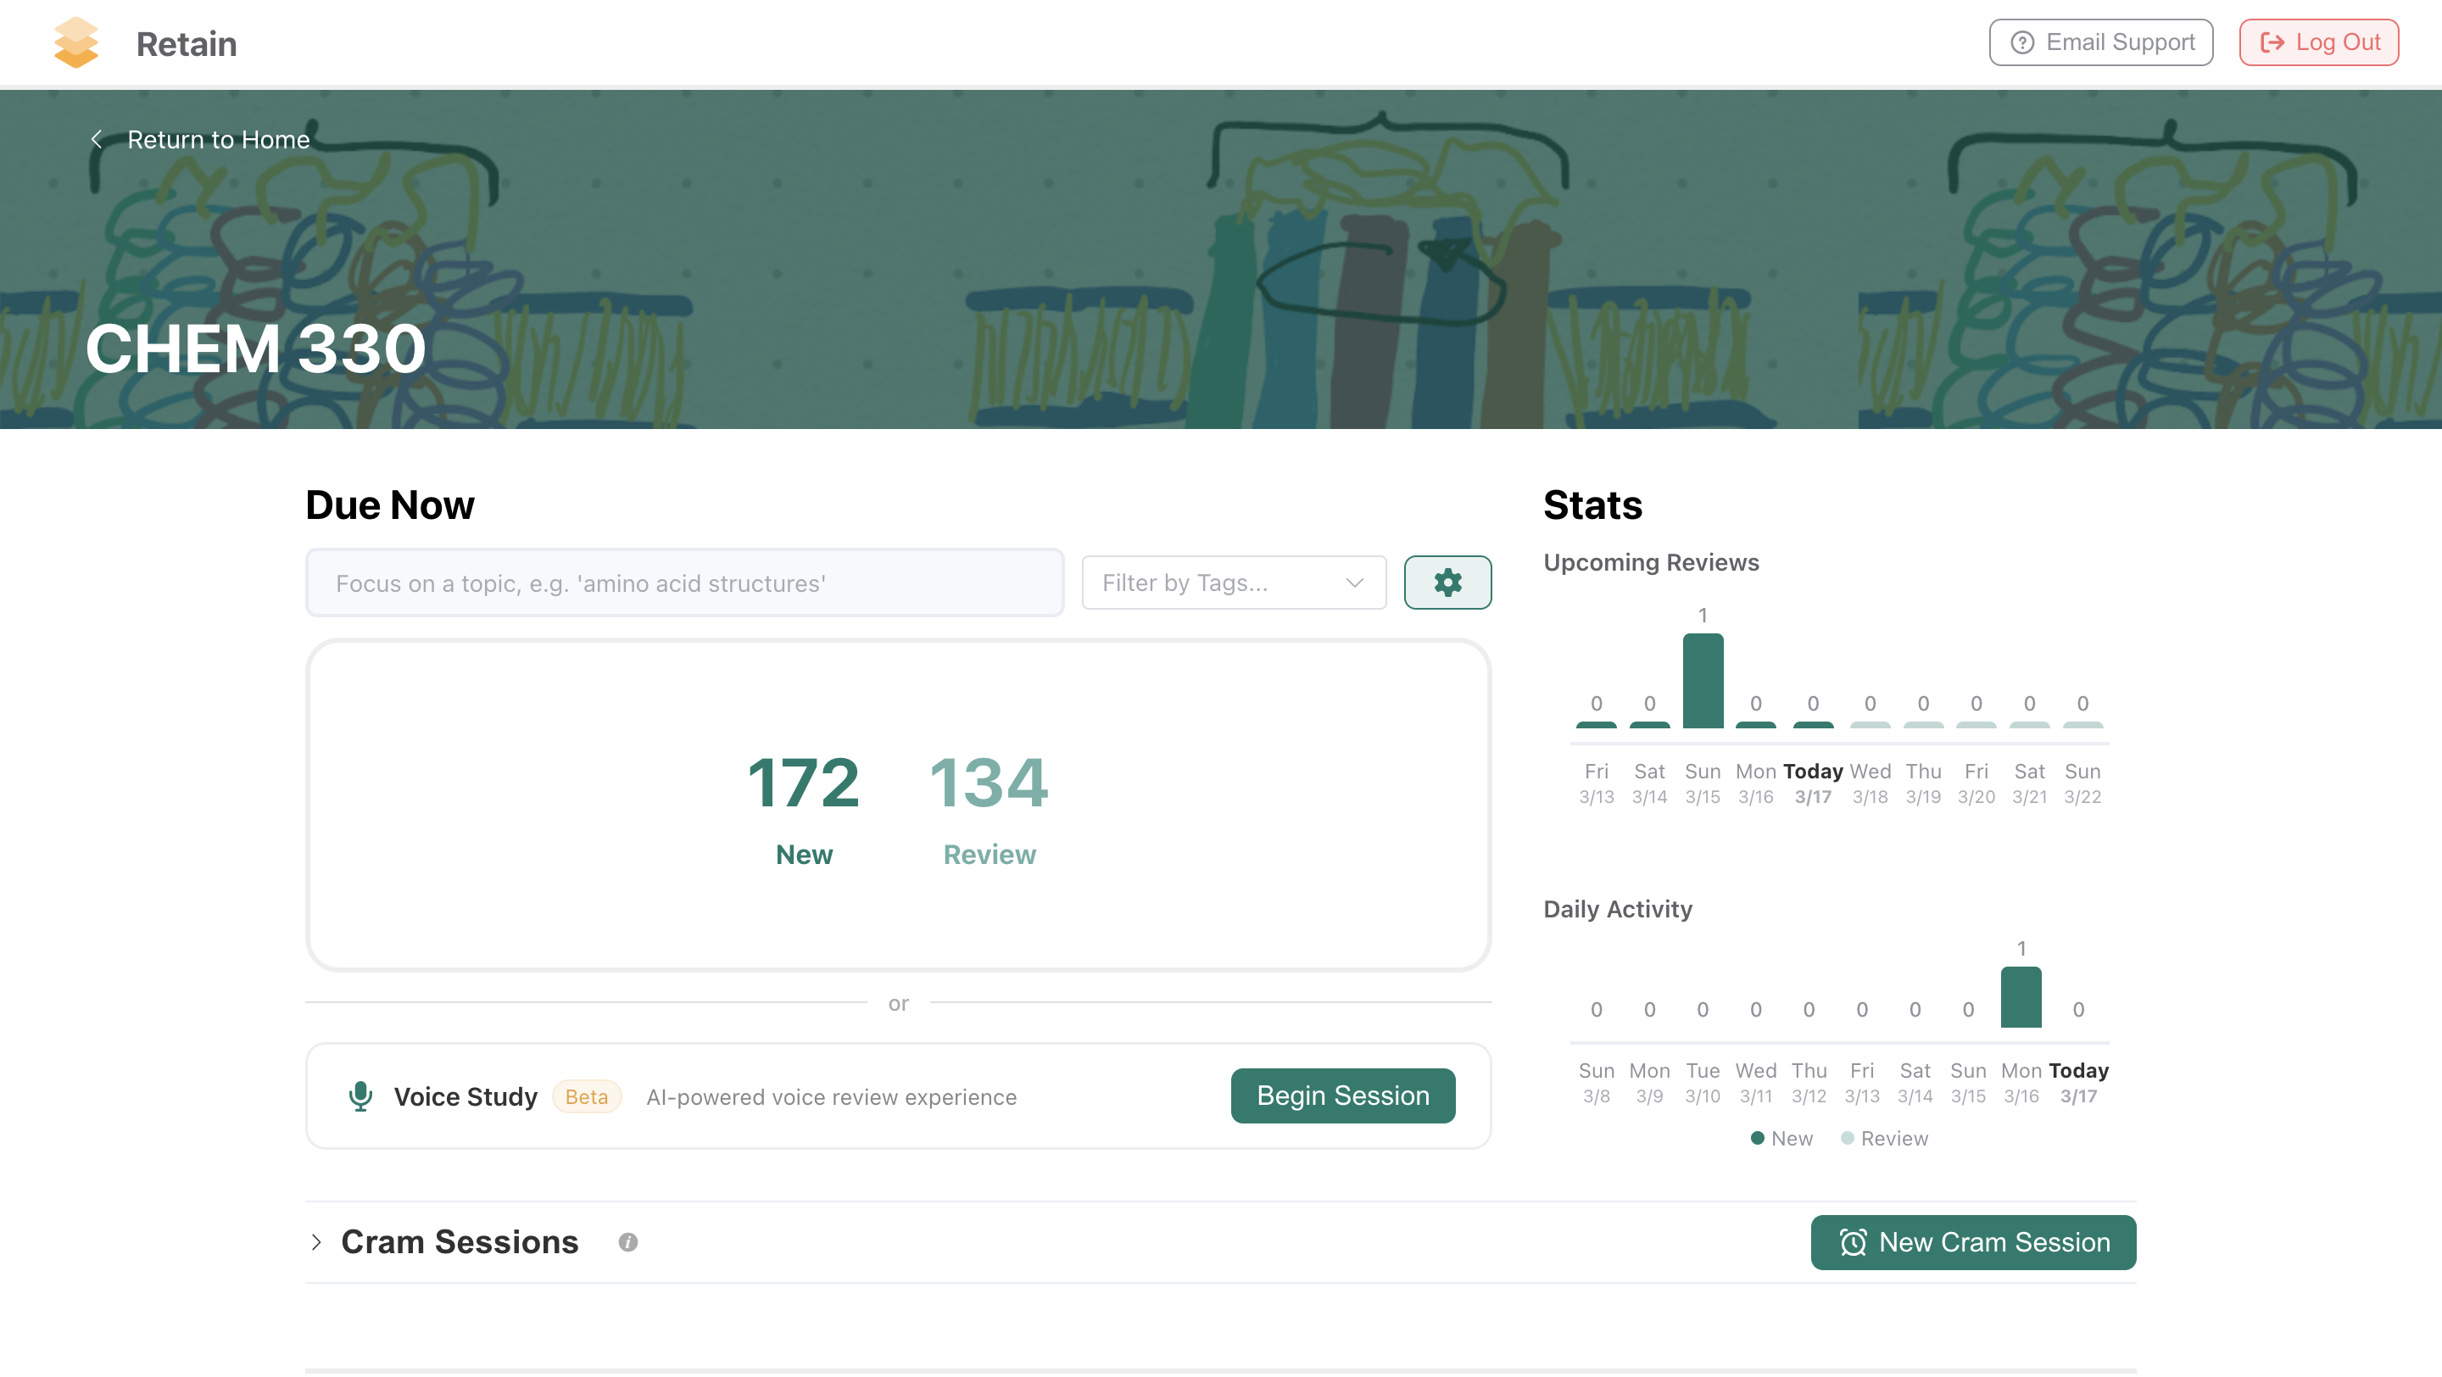Click the New Cram Session button

1973,1242
